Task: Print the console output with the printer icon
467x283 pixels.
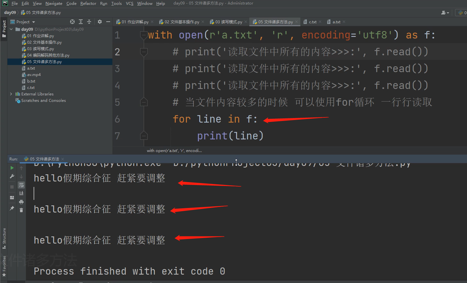Action: (x=21, y=202)
